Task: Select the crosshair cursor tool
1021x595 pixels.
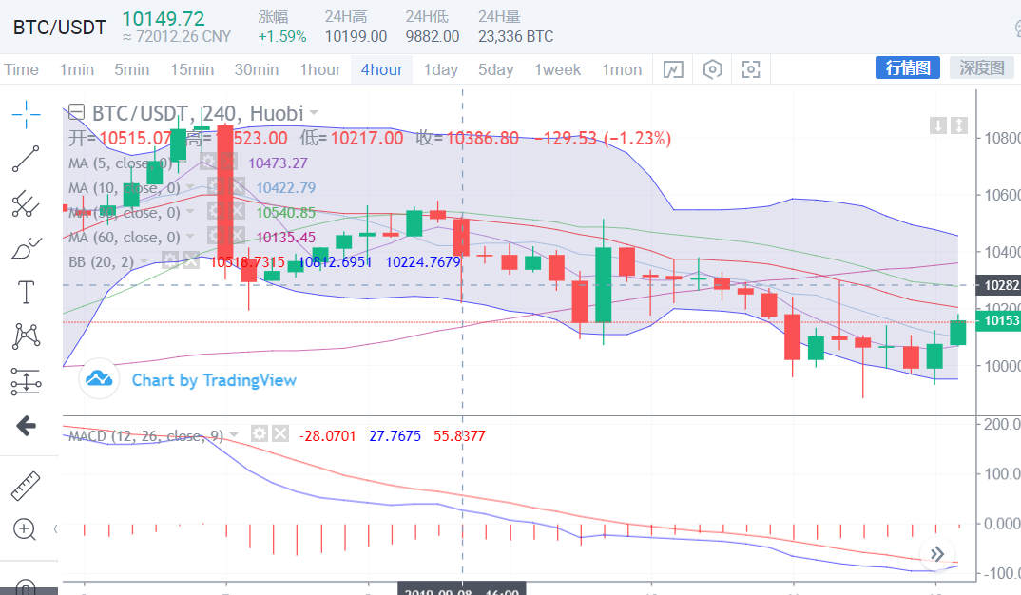Action: coord(26,114)
